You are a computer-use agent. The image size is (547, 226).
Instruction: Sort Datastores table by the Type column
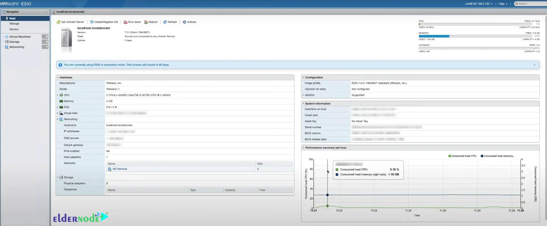click(x=206, y=190)
